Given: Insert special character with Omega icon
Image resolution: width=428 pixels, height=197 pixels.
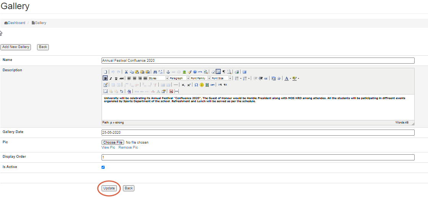Looking at the screenshot, I should click(196, 85).
